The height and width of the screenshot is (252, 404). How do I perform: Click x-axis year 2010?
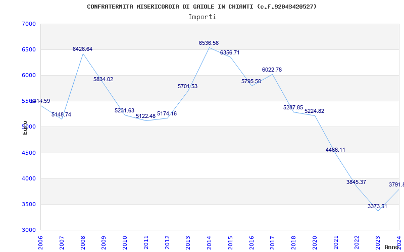[x=125, y=243]
